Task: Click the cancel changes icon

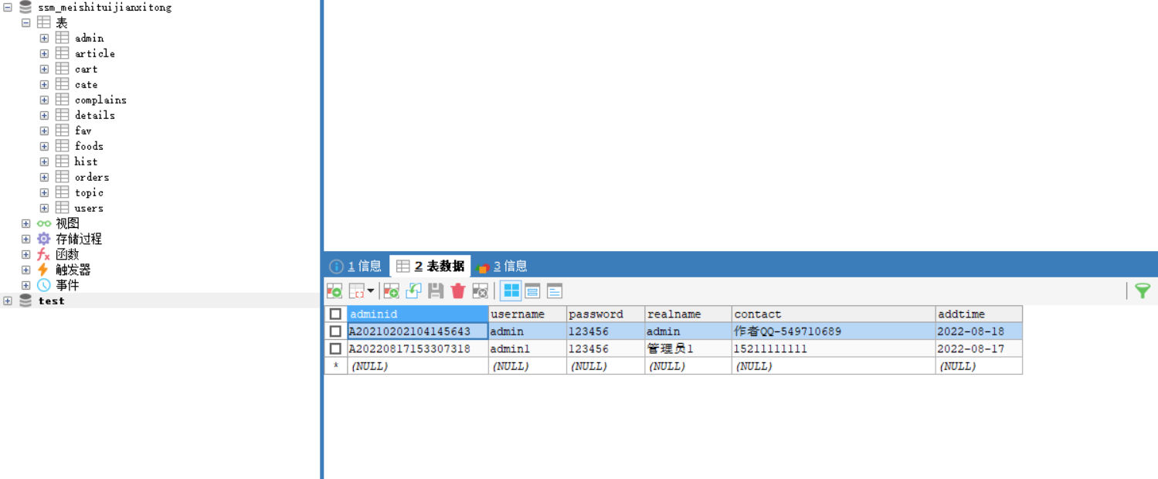Action: coord(480,290)
